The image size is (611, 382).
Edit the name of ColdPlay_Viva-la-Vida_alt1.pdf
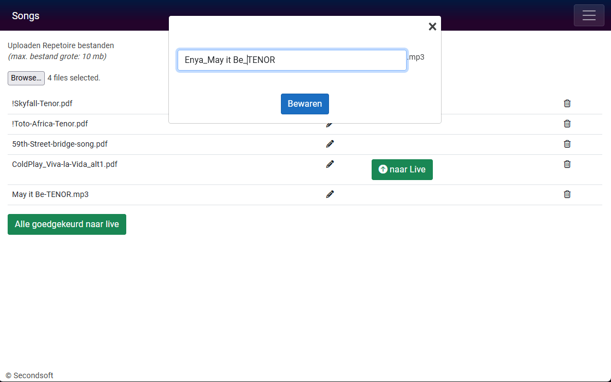tap(330, 164)
